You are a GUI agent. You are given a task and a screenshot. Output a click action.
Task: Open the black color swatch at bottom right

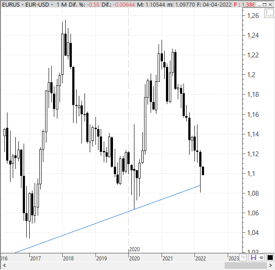[270, 257]
